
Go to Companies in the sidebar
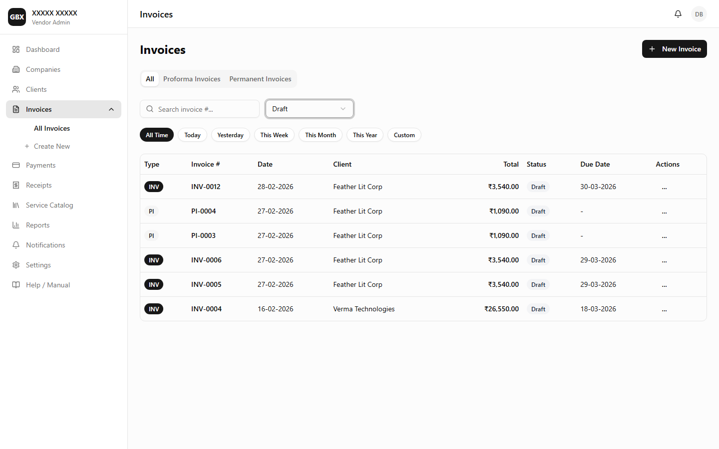[x=64, y=69]
